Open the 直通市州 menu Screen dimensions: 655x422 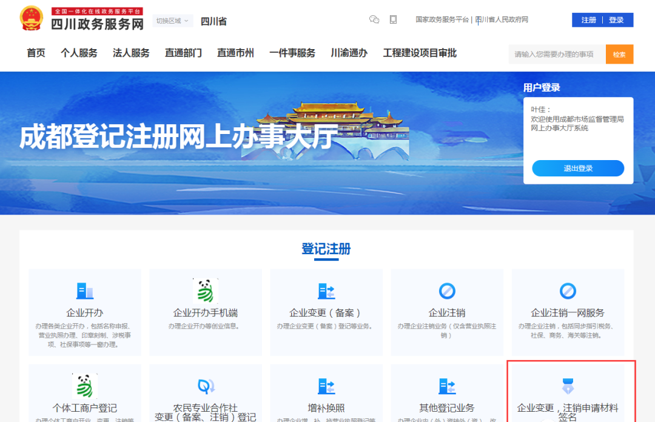click(235, 53)
